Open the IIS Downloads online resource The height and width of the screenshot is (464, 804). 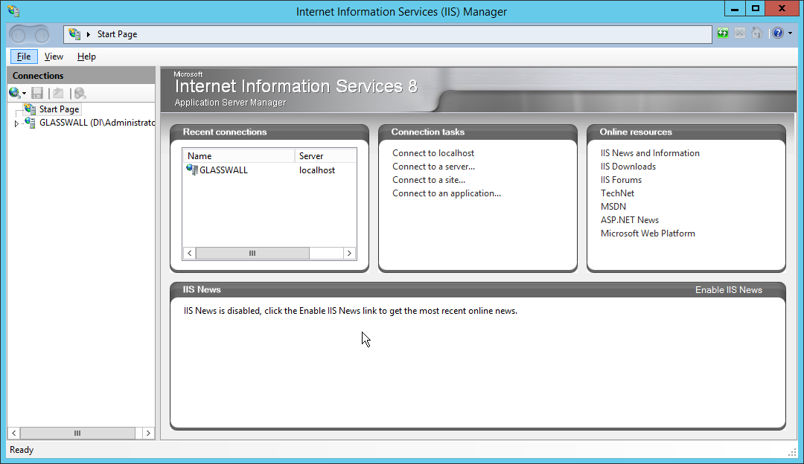coord(628,167)
